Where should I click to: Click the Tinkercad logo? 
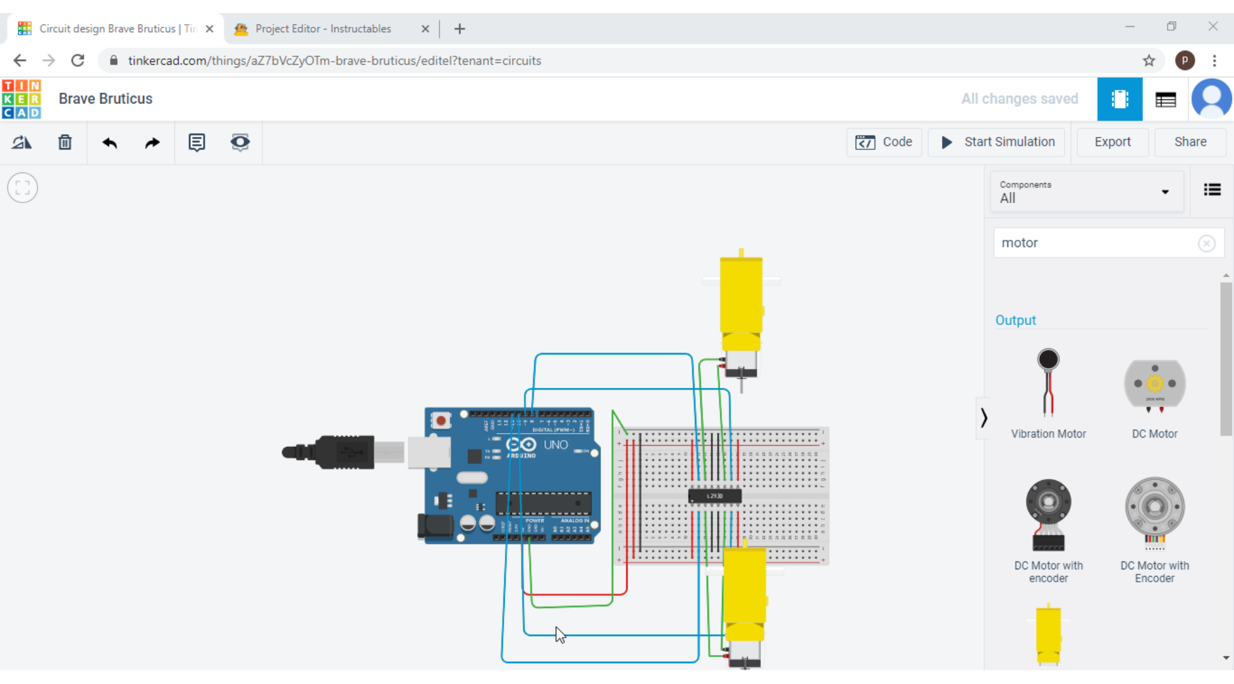tap(22, 99)
